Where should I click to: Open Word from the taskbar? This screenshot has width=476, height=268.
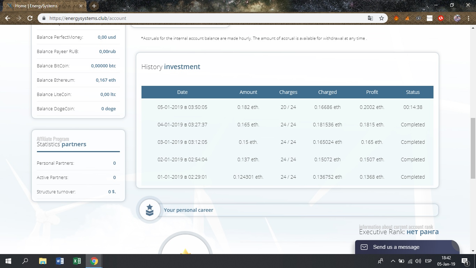click(x=60, y=261)
